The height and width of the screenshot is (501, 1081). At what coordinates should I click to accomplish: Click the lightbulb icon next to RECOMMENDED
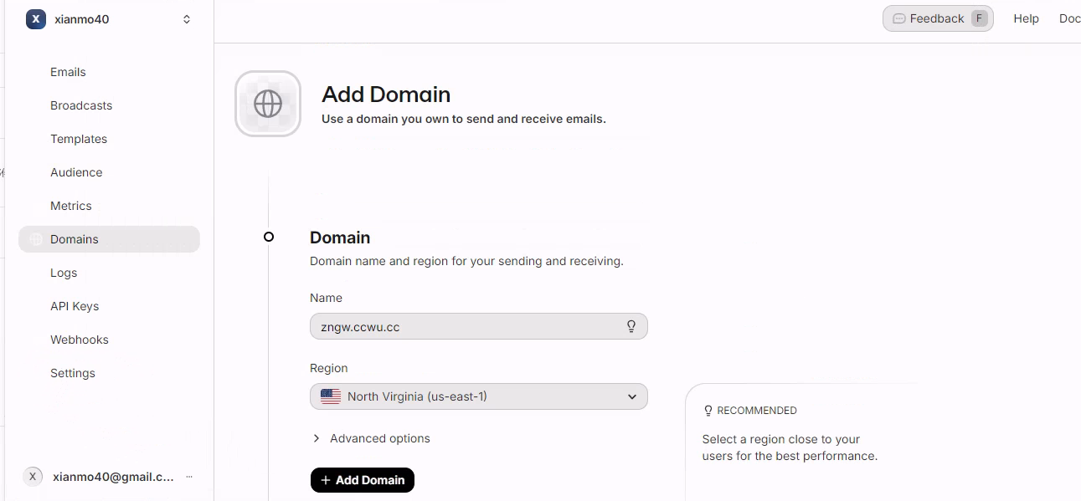(708, 411)
